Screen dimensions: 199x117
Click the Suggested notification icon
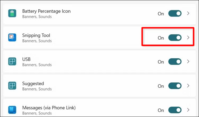(12, 86)
